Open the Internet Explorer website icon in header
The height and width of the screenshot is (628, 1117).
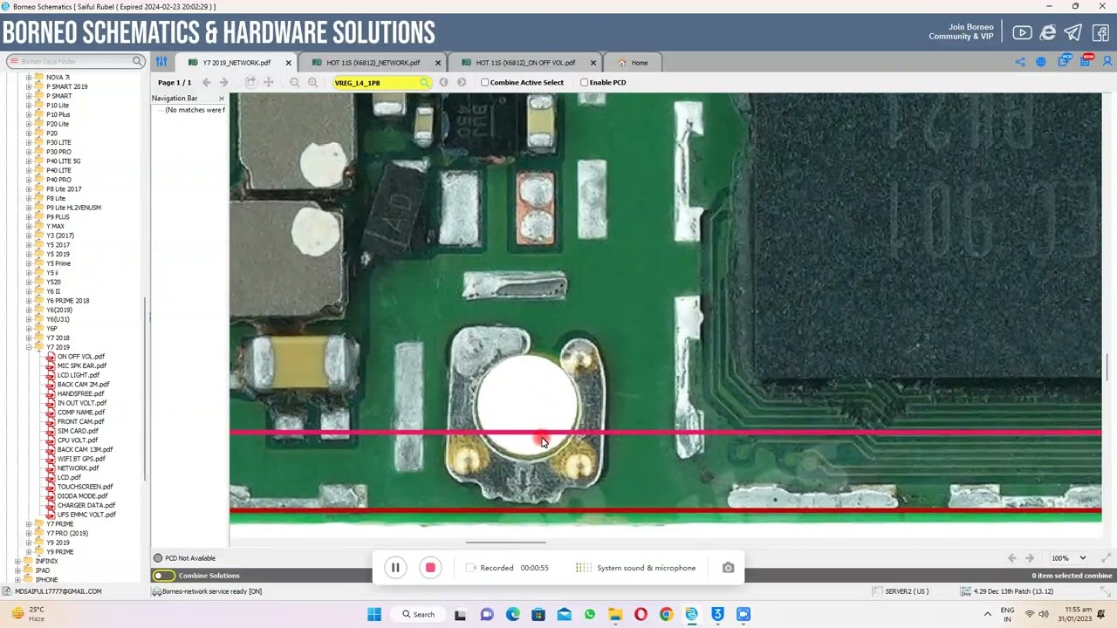pyautogui.click(x=1048, y=32)
